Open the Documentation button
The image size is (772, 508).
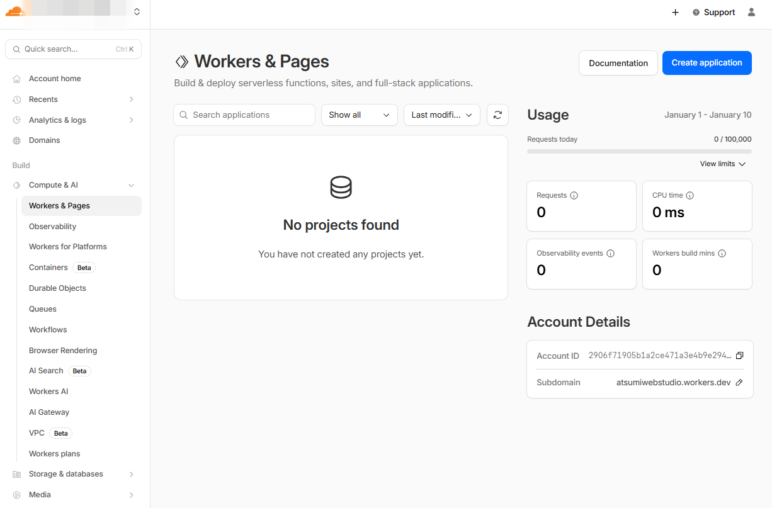click(x=618, y=63)
